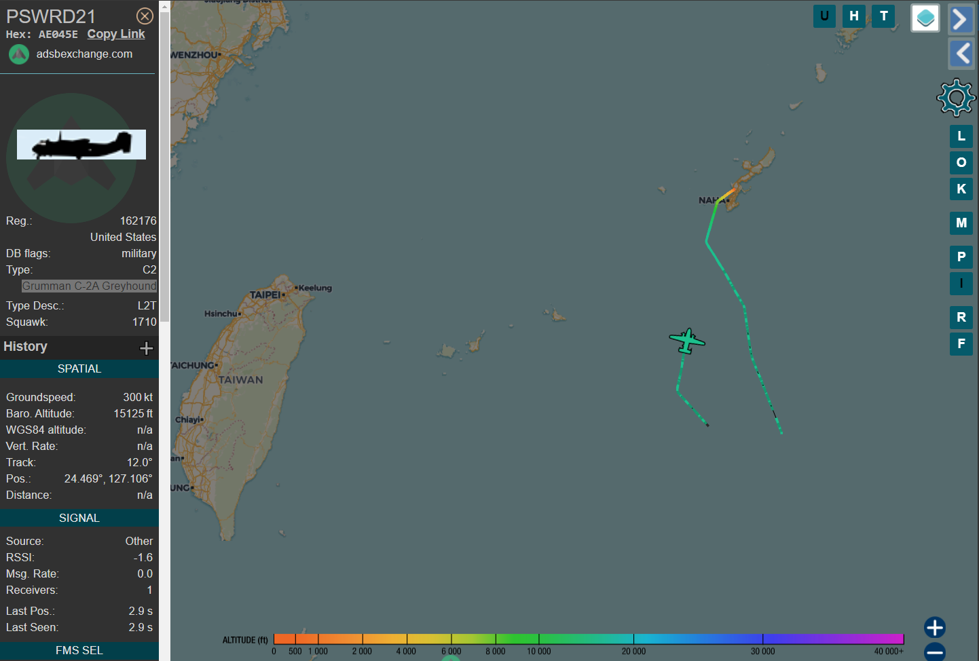The width and height of the screenshot is (979, 661).
Task: Click the RSSI value -1.6
Action: point(143,558)
